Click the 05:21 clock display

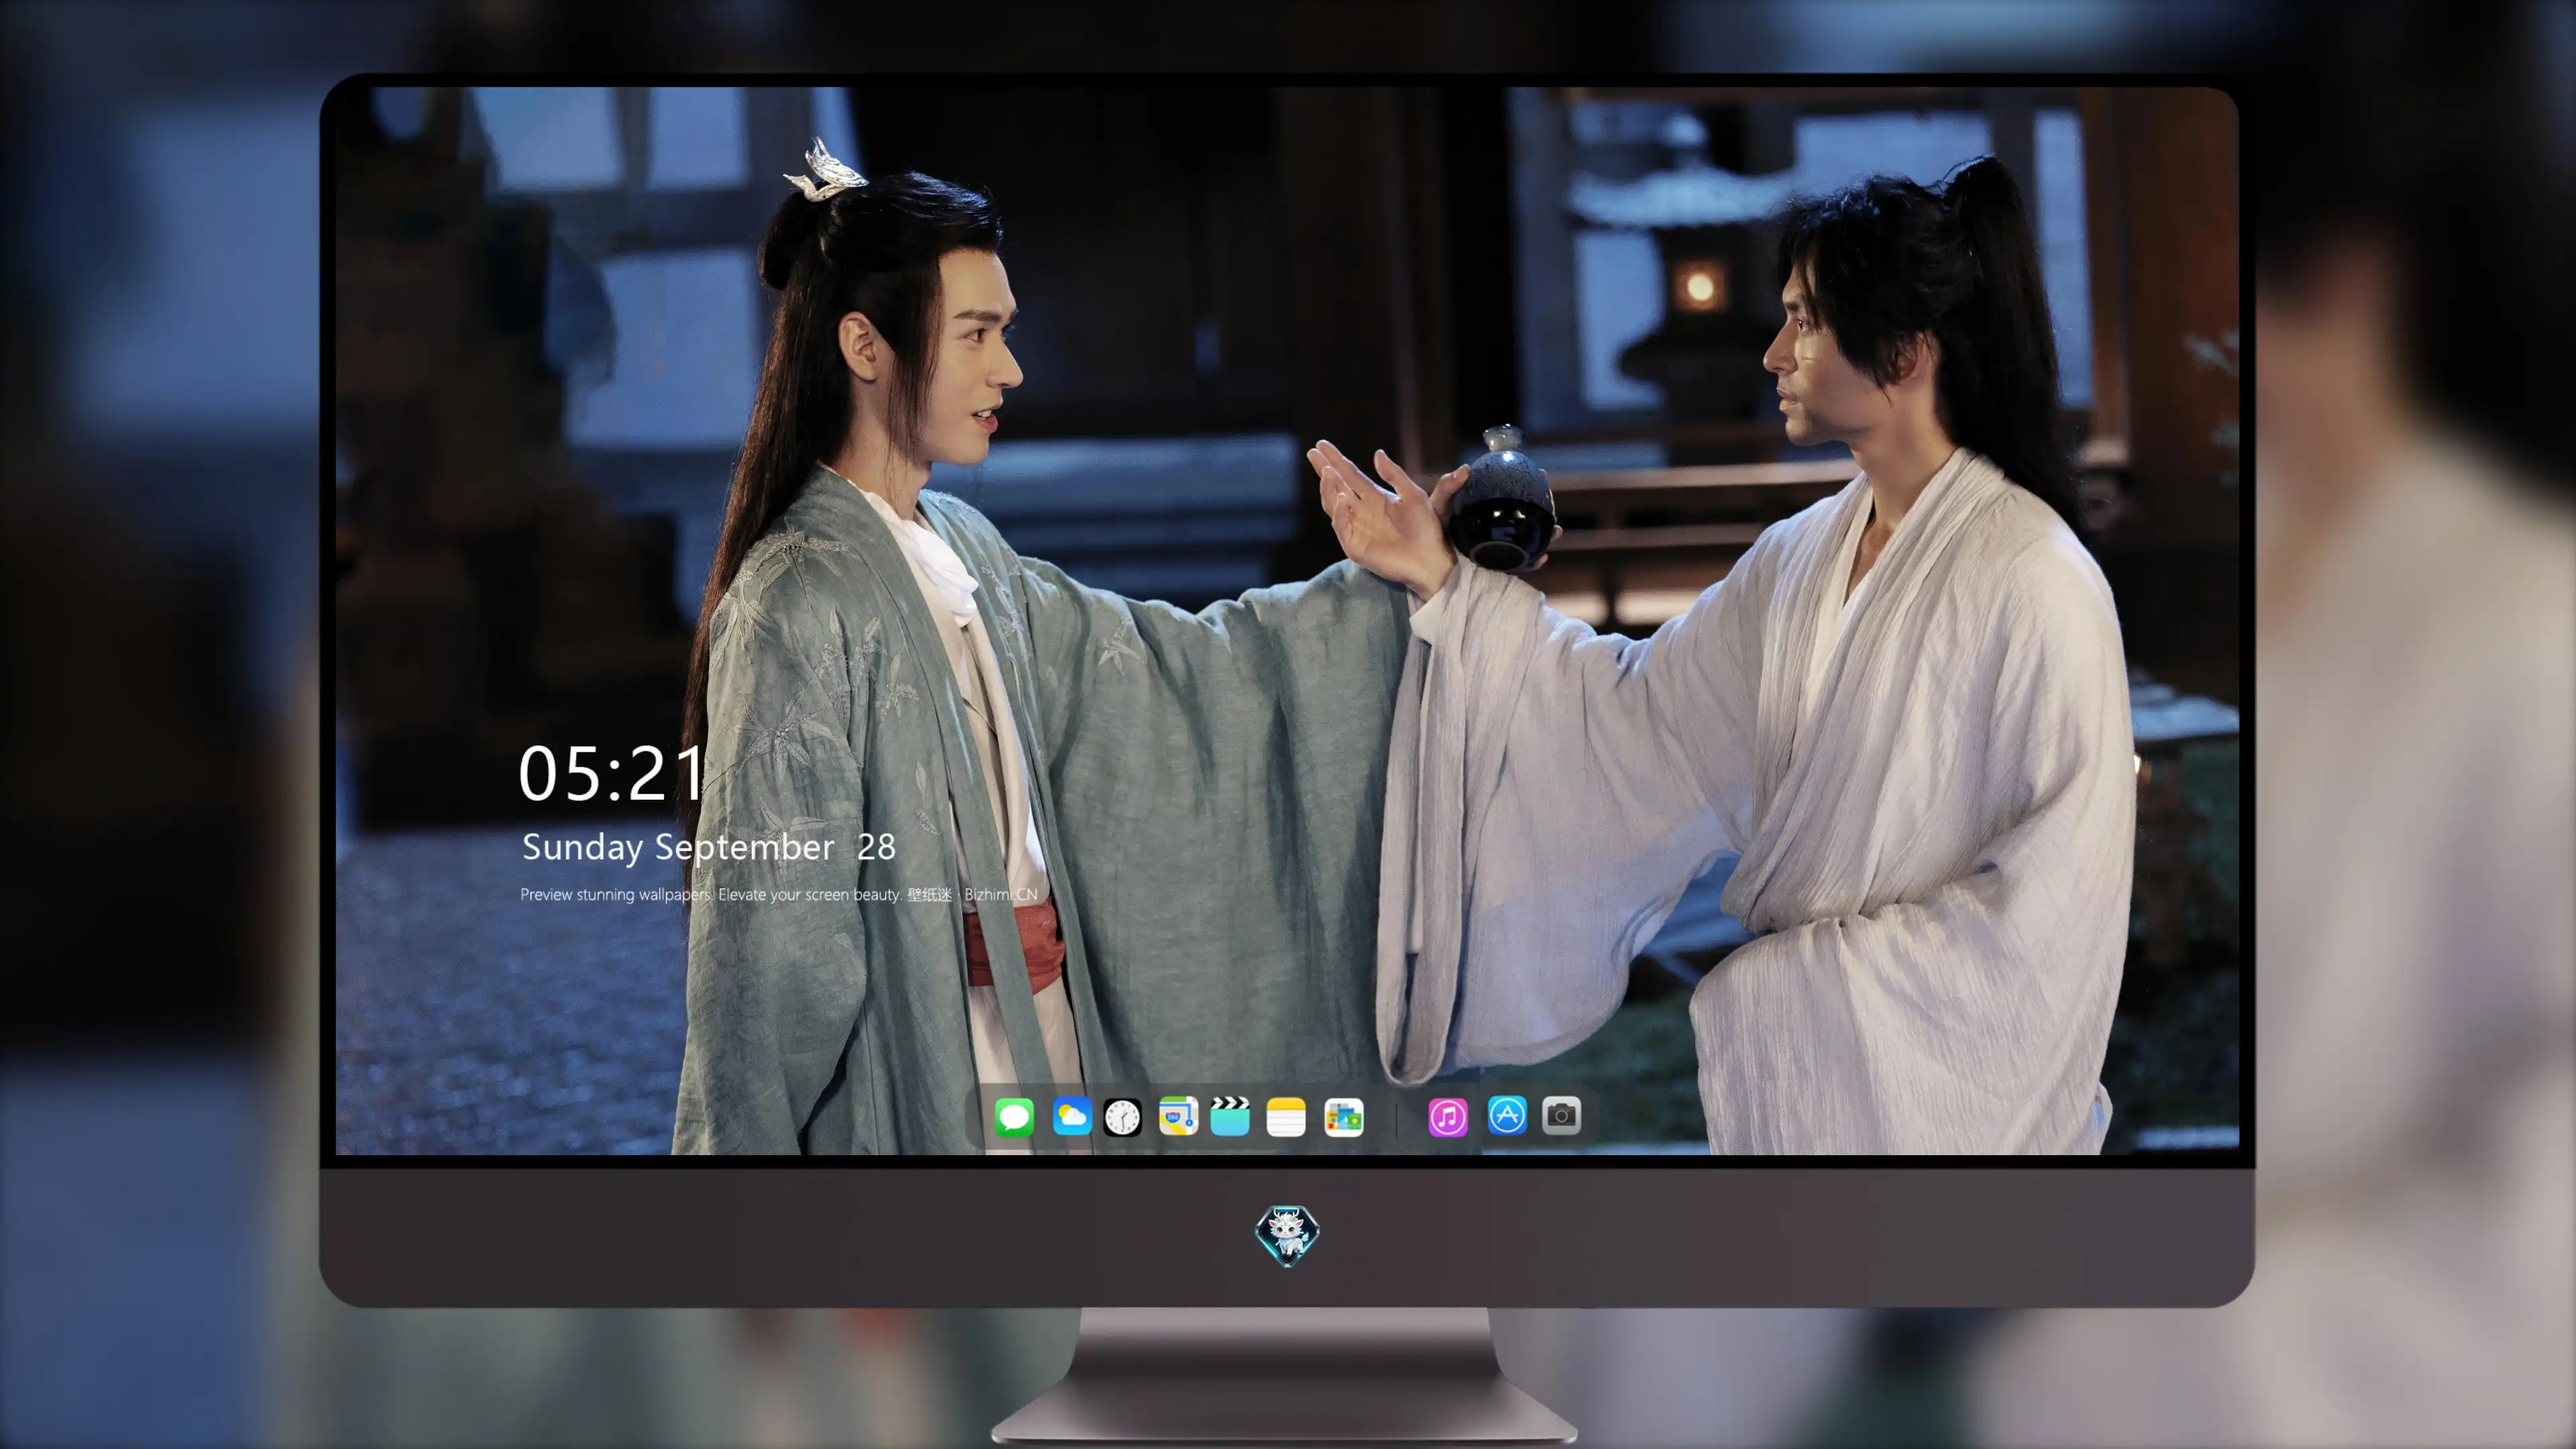click(x=612, y=774)
